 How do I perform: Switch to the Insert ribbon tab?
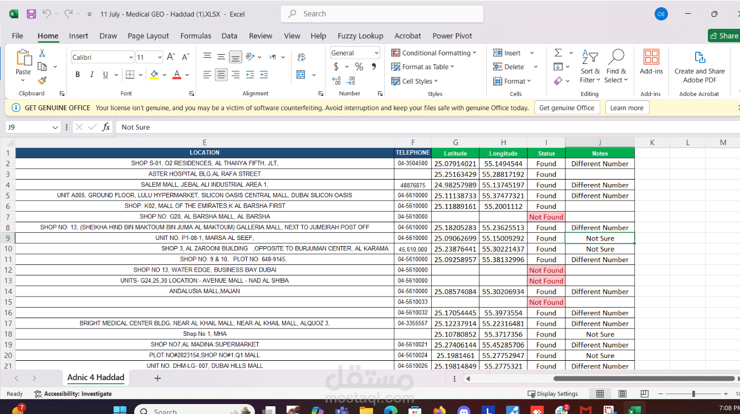(79, 36)
